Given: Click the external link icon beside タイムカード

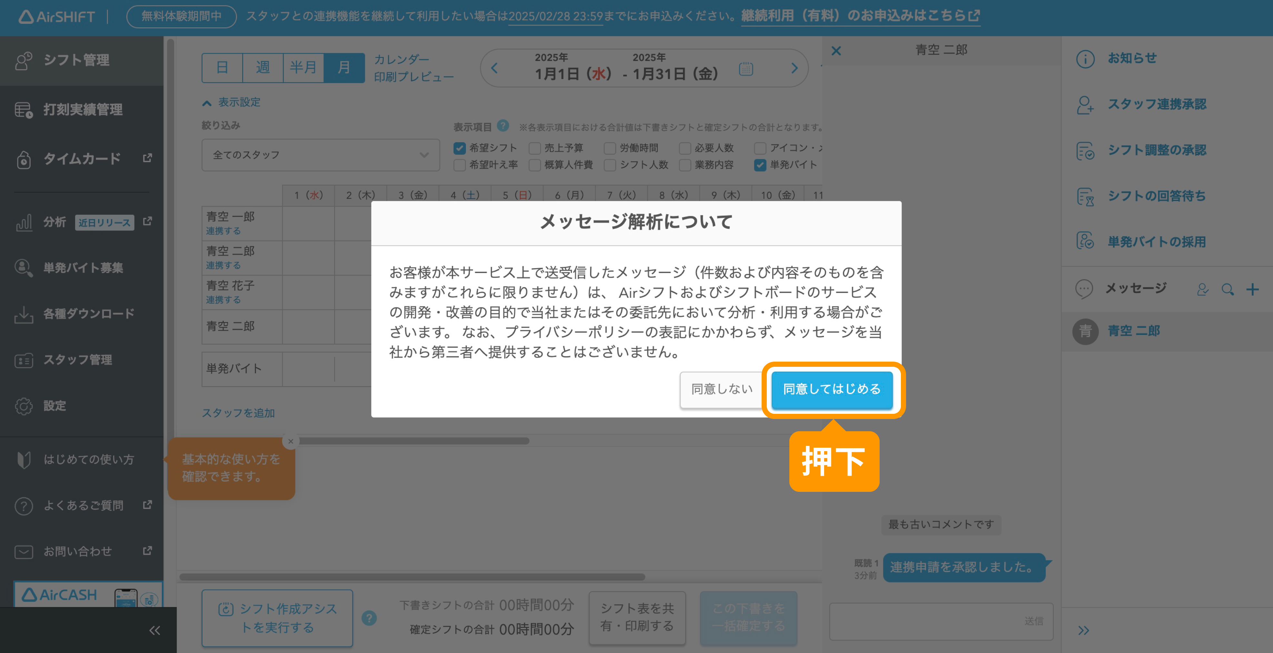Looking at the screenshot, I should point(147,158).
